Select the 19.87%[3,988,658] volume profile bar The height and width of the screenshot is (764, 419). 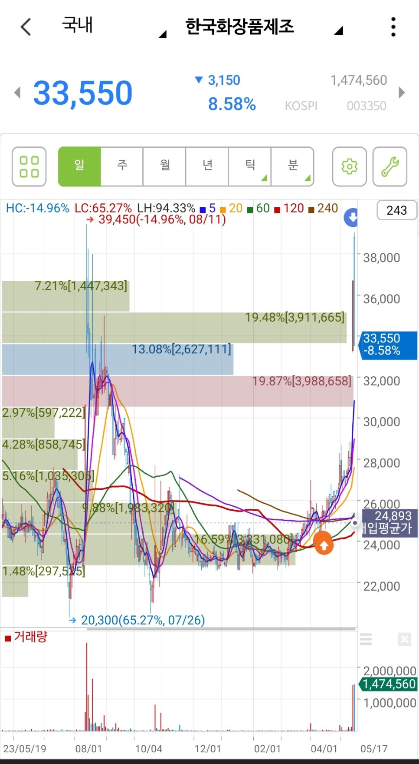click(177, 391)
